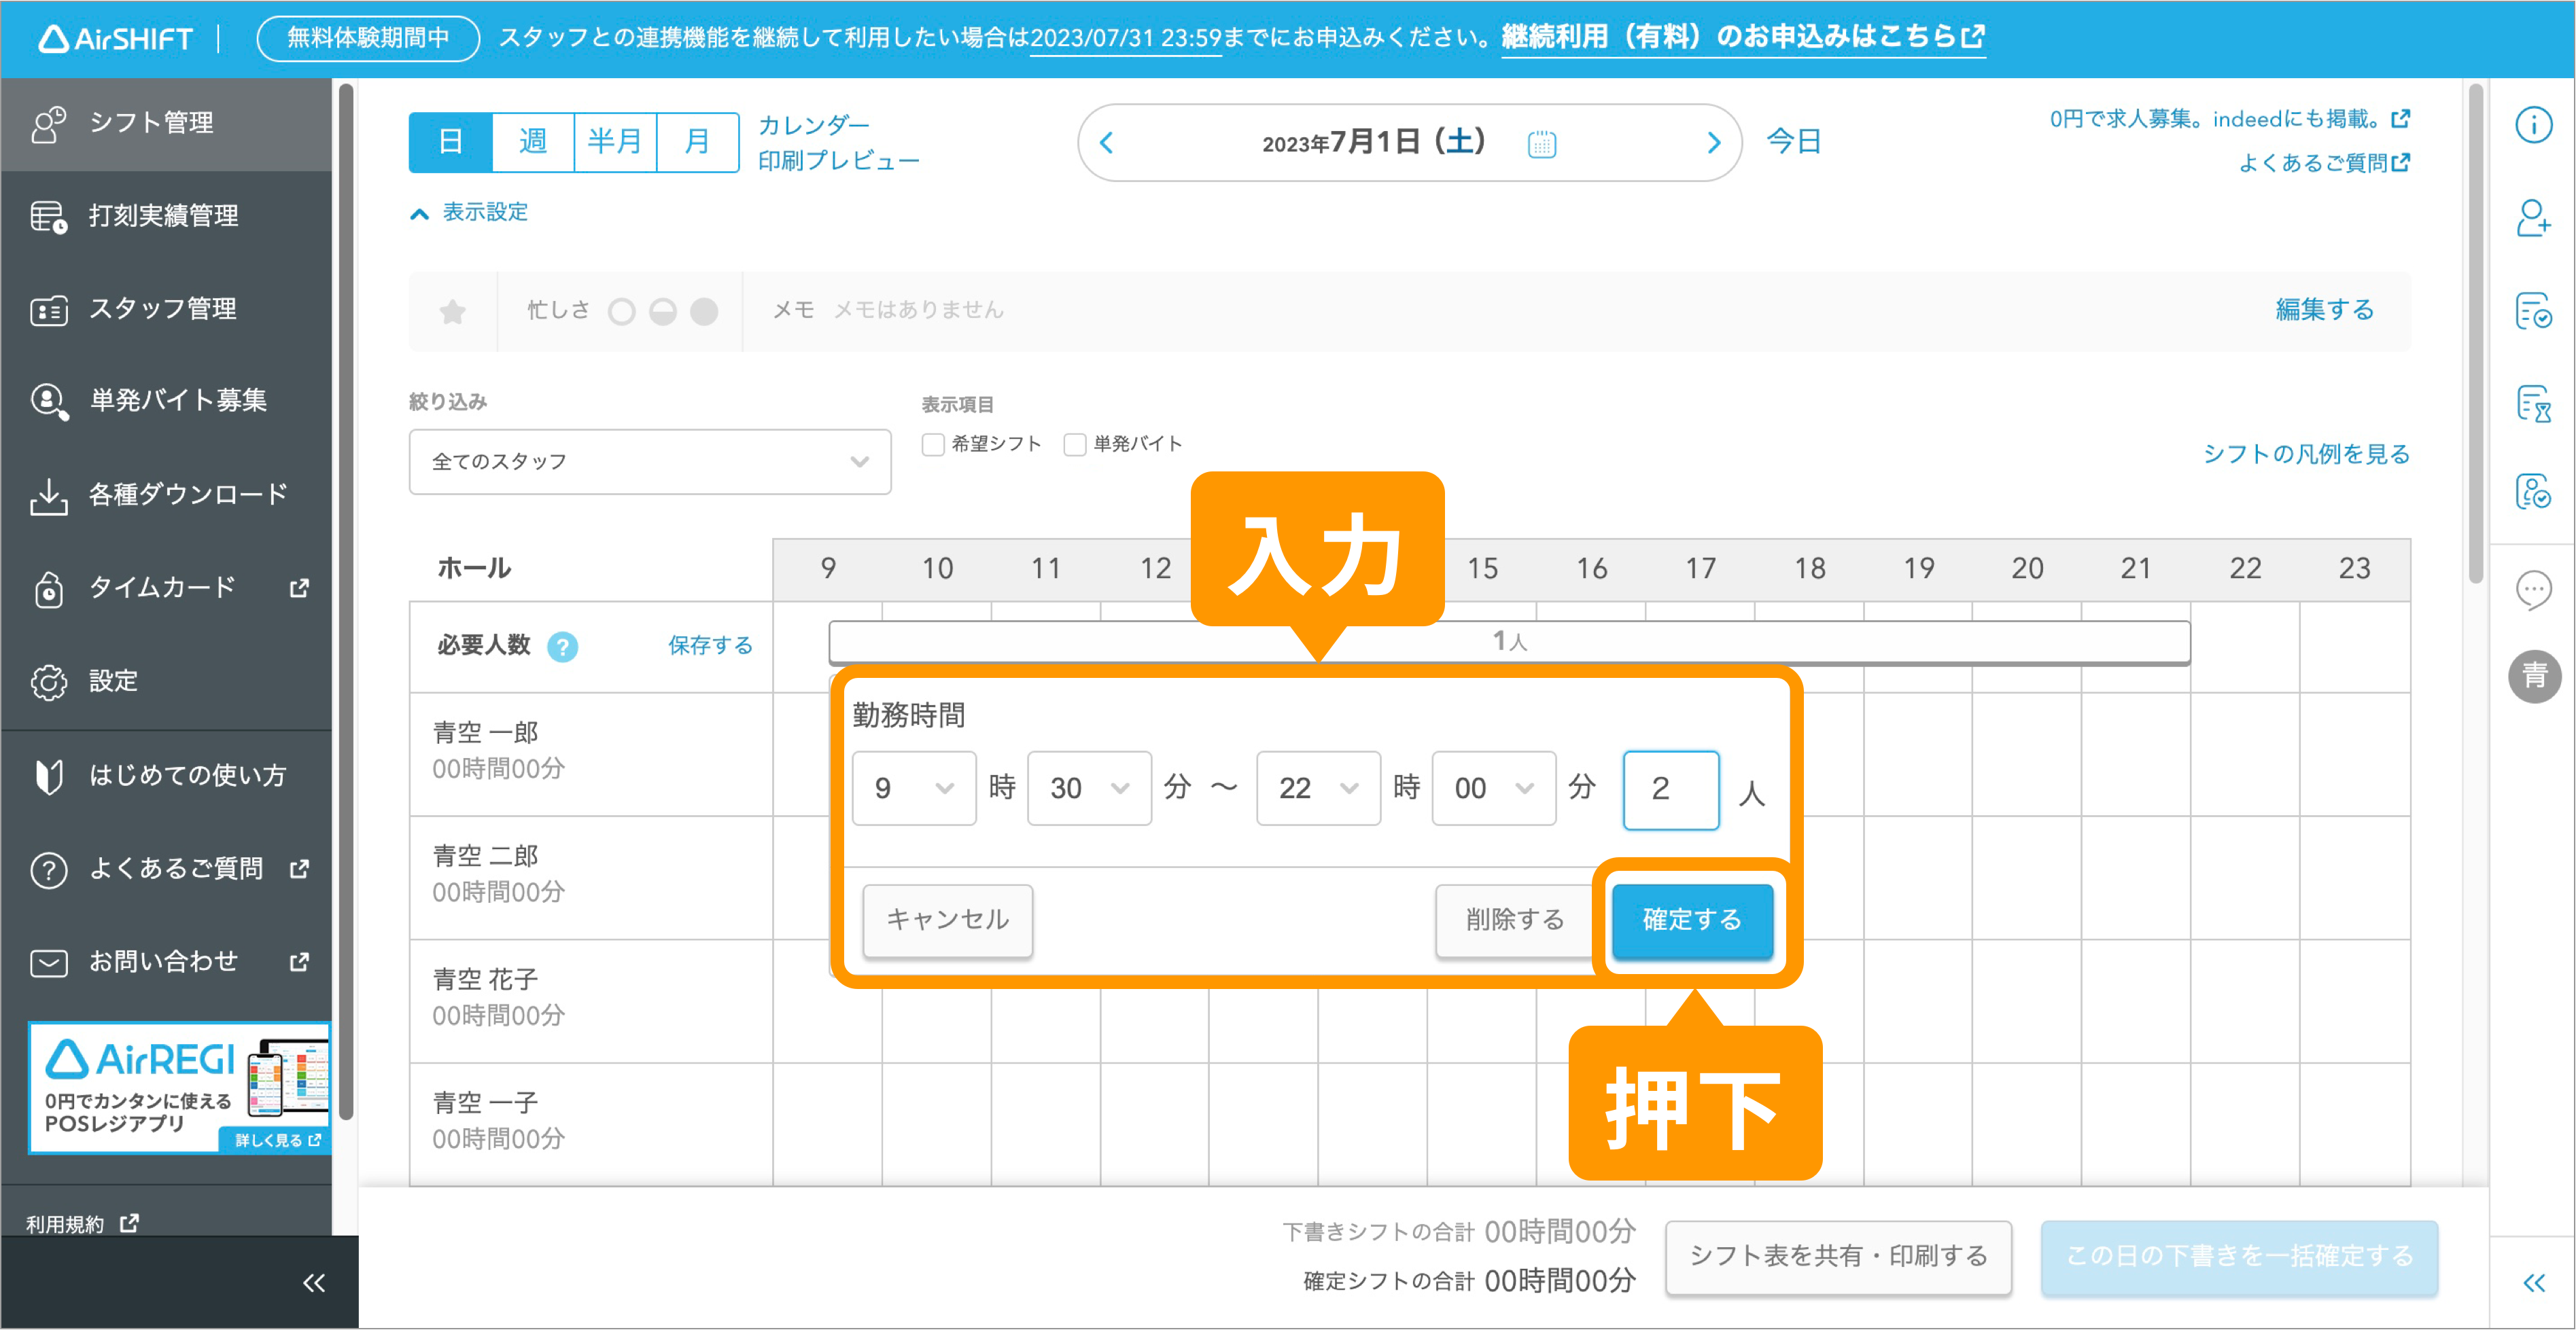The width and height of the screenshot is (2576, 1330).
Task: Open 単発バイト募集 in the sidebar
Action: 166,401
